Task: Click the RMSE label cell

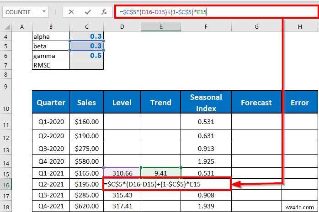Action: (x=51, y=65)
